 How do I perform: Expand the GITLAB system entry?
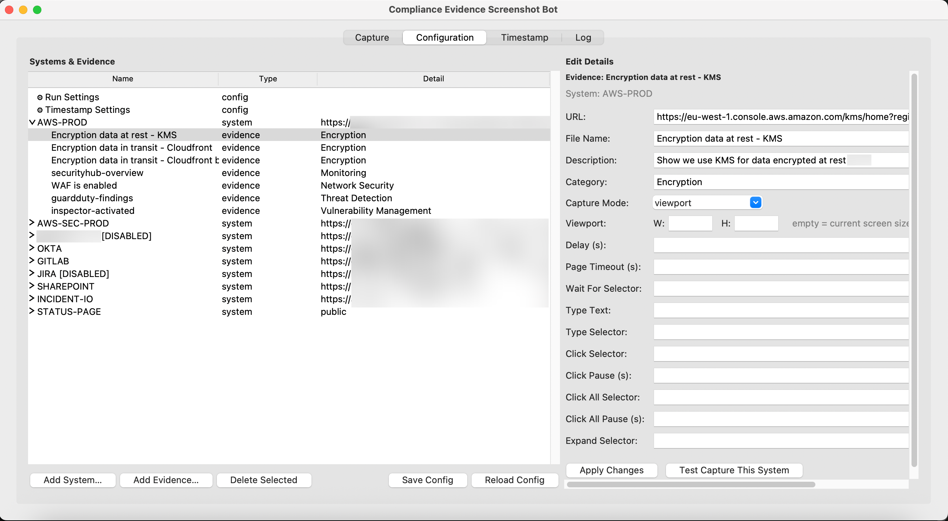(31, 261)
